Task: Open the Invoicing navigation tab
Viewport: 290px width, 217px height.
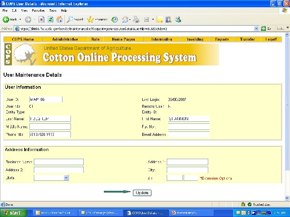Action: tap(195, 39)
